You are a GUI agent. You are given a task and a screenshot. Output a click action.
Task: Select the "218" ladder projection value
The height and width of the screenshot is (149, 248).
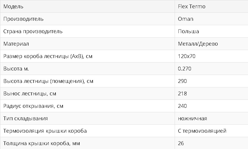pos(182,94)
